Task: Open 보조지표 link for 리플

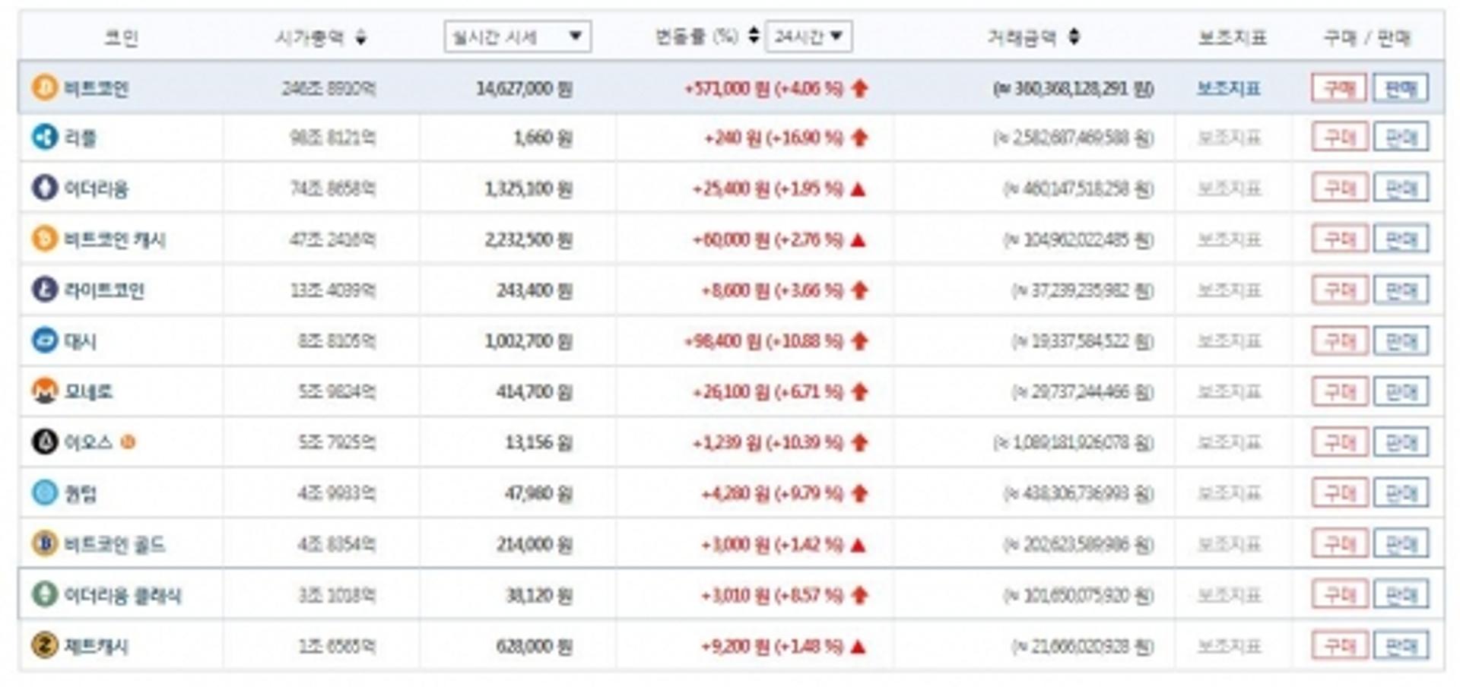Action: click(1229, 138)
